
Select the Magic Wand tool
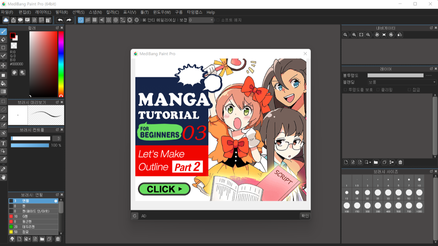tap(3, 118)
